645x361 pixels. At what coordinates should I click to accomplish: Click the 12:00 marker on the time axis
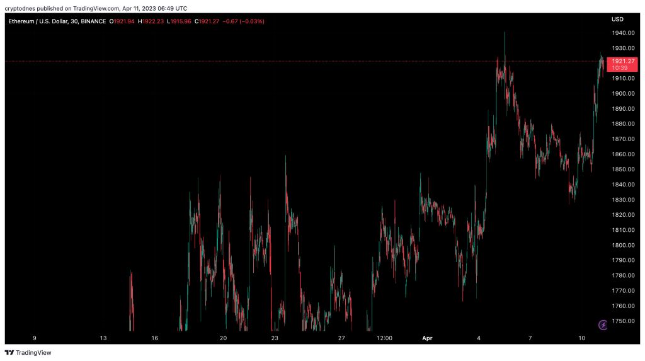pos(384,338)
